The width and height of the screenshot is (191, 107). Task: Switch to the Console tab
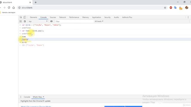pos(43,17)
